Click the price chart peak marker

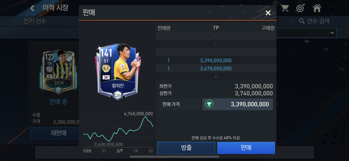145,117
